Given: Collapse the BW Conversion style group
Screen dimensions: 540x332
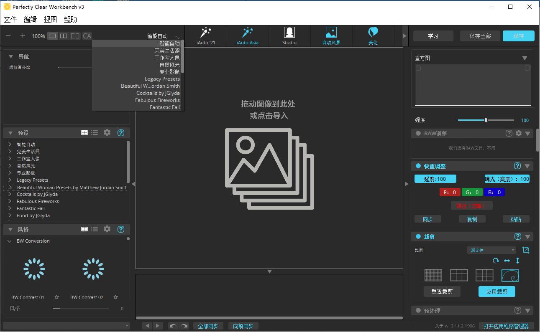Looking at the screenshot, I should click(10, 241).
